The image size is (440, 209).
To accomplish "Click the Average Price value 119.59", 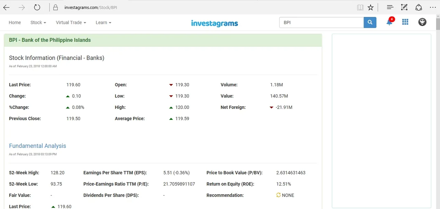I will (182, 119).
